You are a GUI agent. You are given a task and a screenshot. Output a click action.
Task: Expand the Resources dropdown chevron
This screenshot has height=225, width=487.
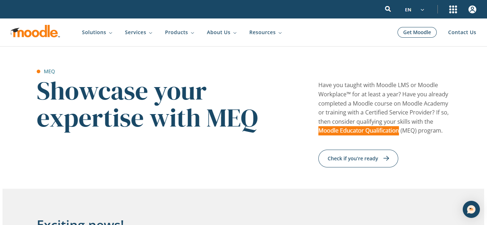point(280,32)
